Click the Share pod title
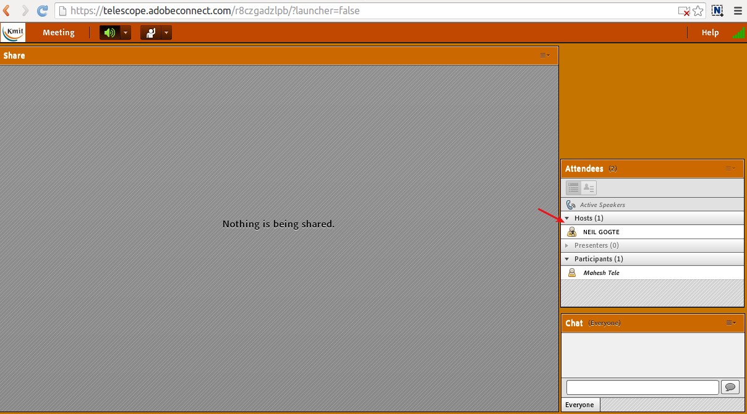This screenshot has height=414, width=747. [x=14, y=56]
